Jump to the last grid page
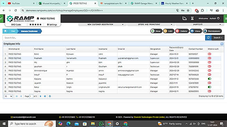Image resolution: width=227 pixels, height=127 pixels. (x=45, y=96)
